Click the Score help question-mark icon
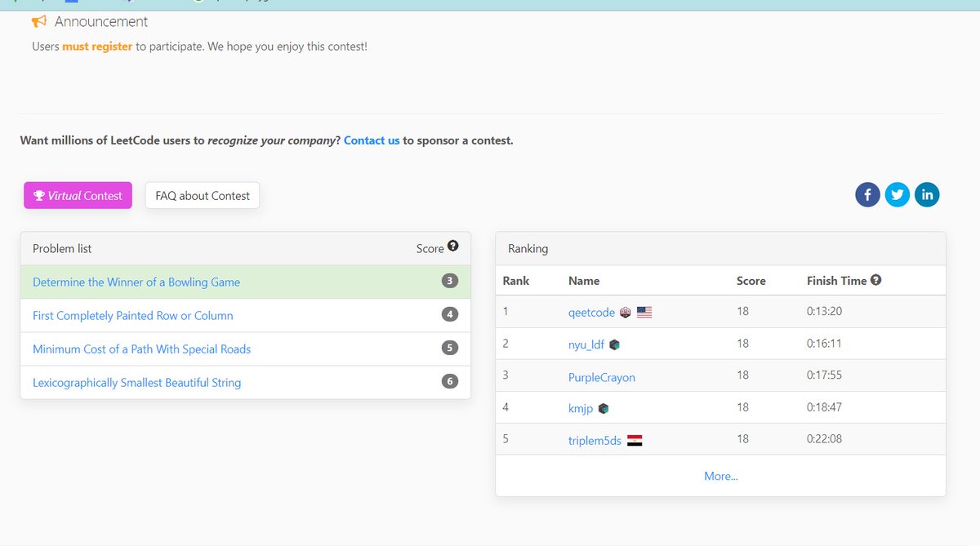Viewport: 980px width, 551px height. coord(452,246)
